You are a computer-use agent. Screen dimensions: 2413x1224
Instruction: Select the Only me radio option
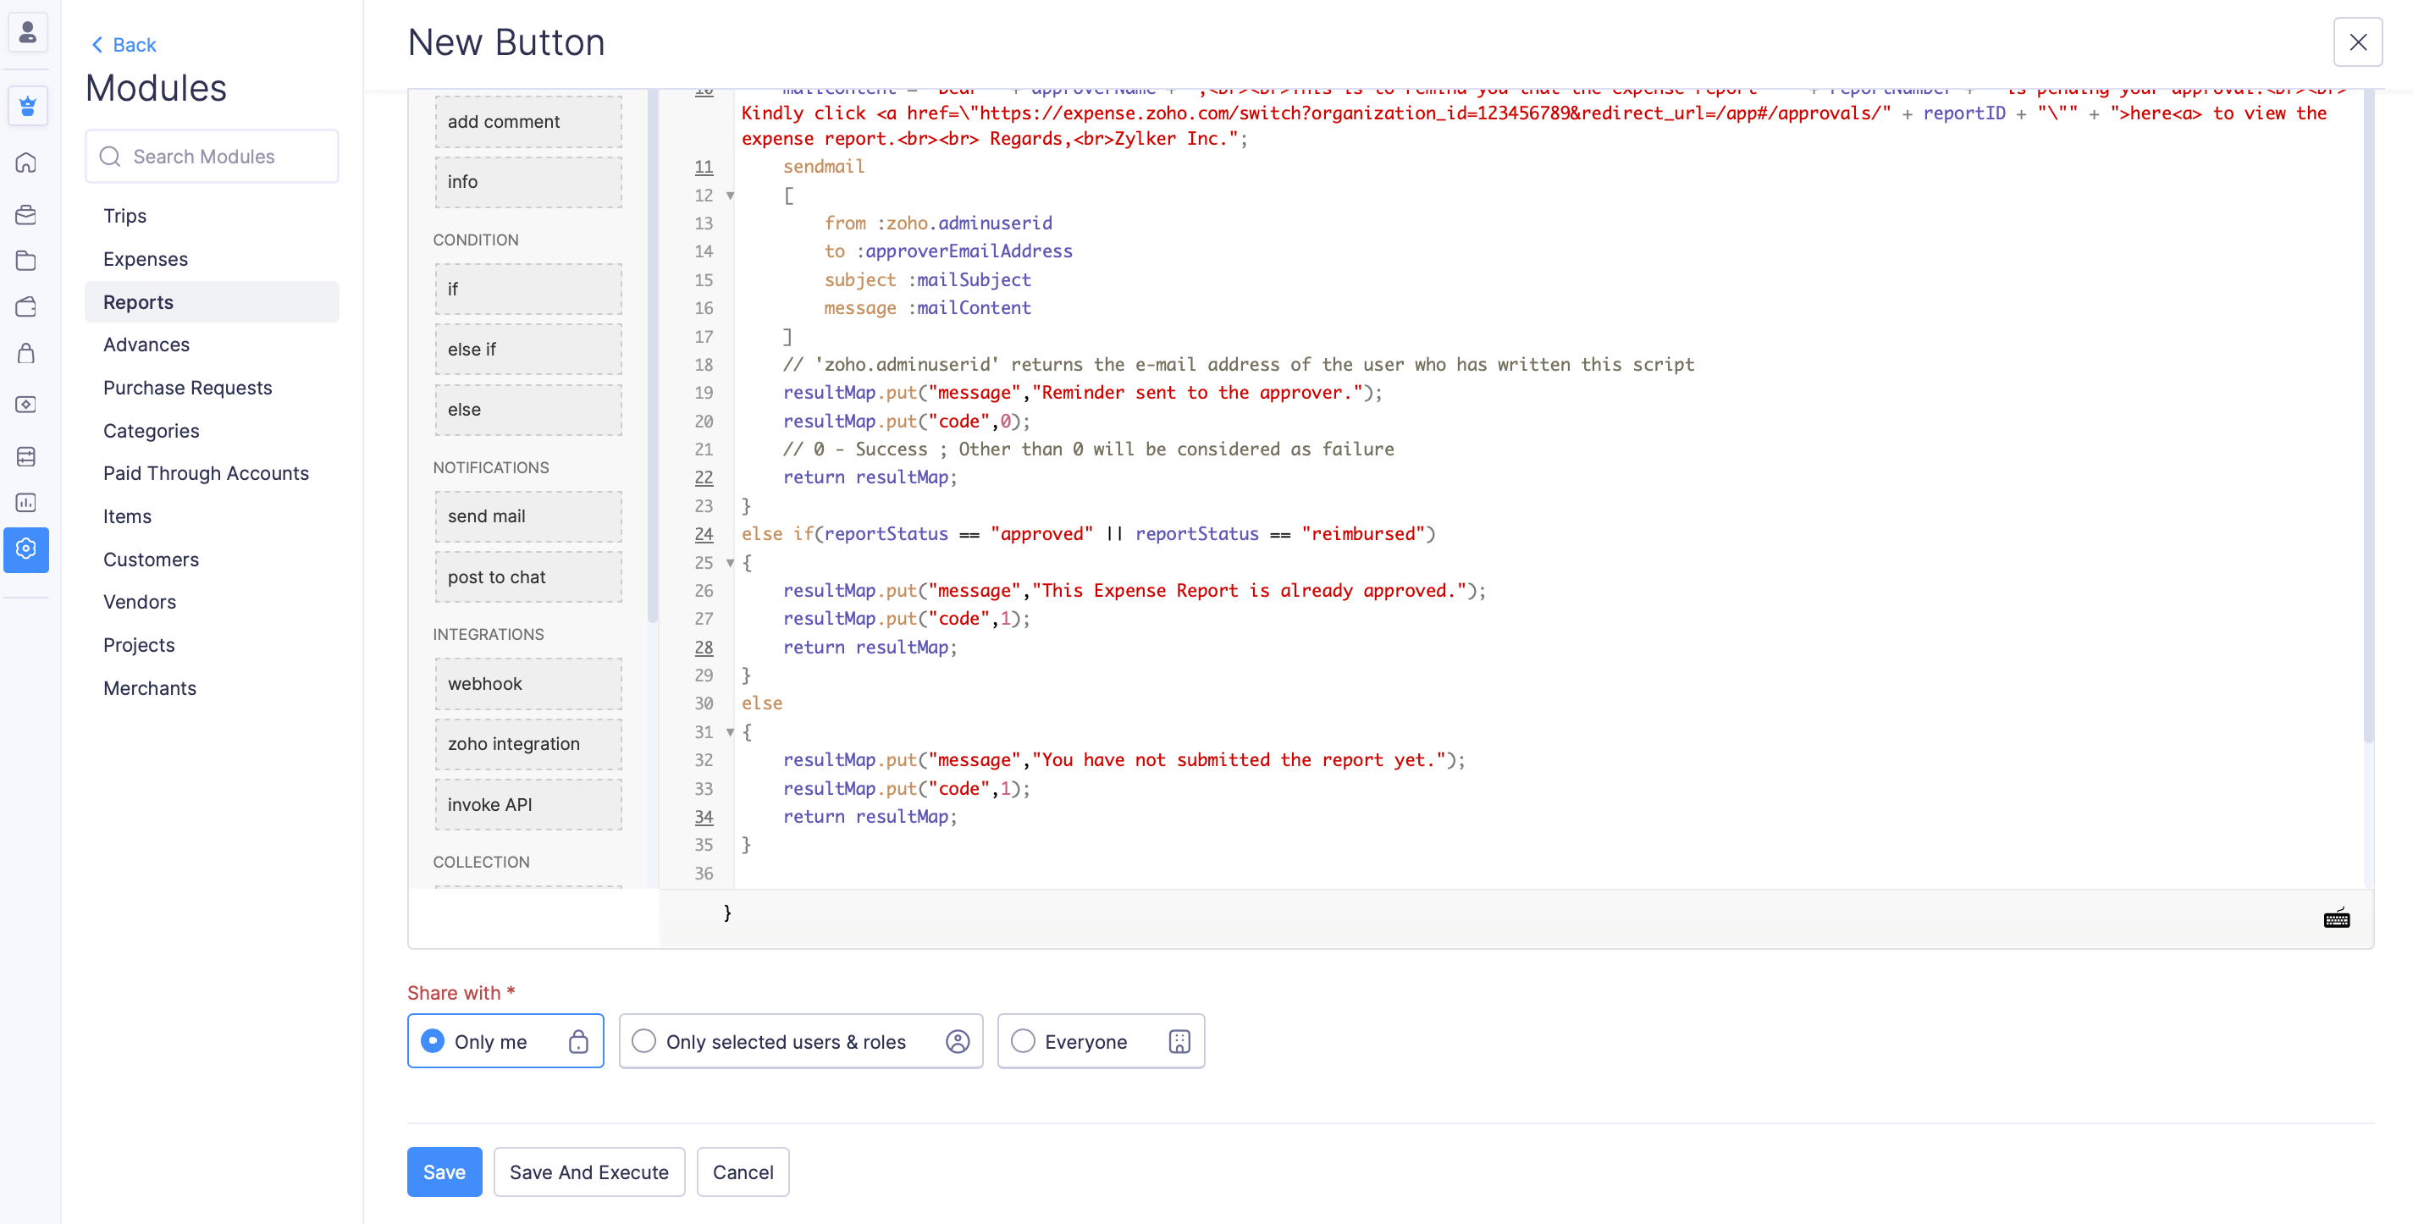[x=433, y=1041]
